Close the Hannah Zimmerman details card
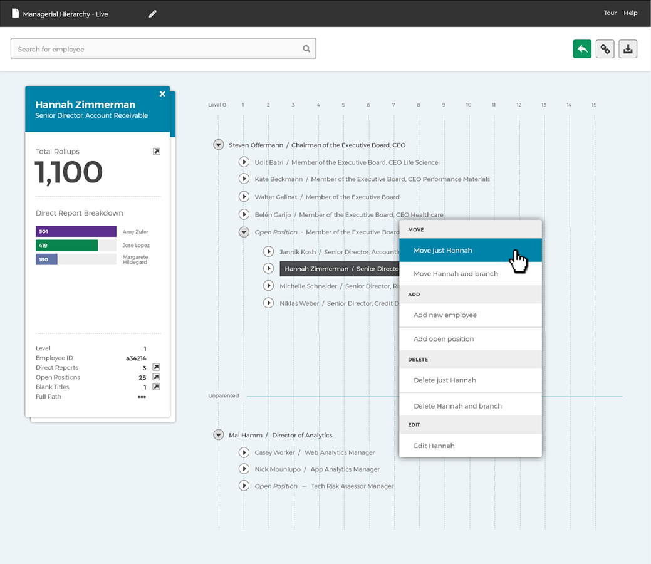Screen dimensions: 651x564 162,94
